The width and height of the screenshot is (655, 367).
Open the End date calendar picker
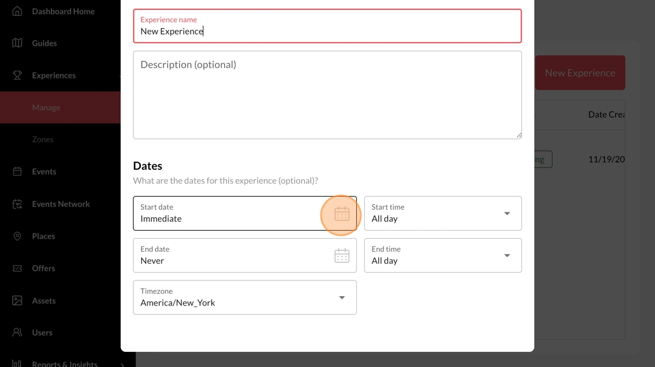(x=342, y=256)
